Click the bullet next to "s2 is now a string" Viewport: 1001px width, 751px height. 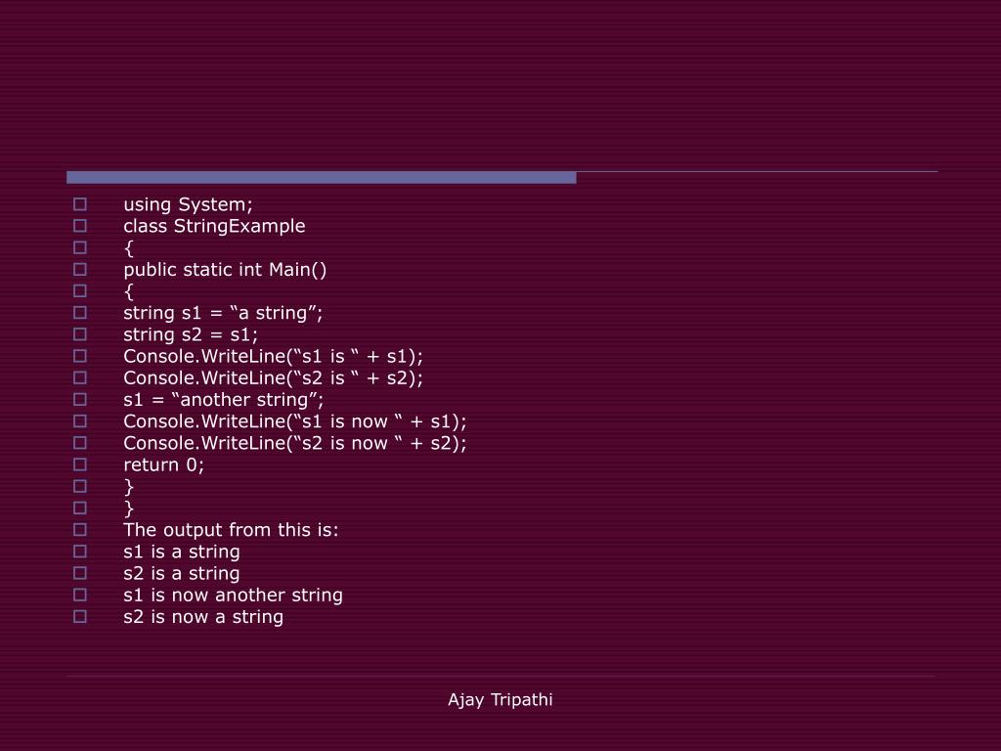pos(80,617)
